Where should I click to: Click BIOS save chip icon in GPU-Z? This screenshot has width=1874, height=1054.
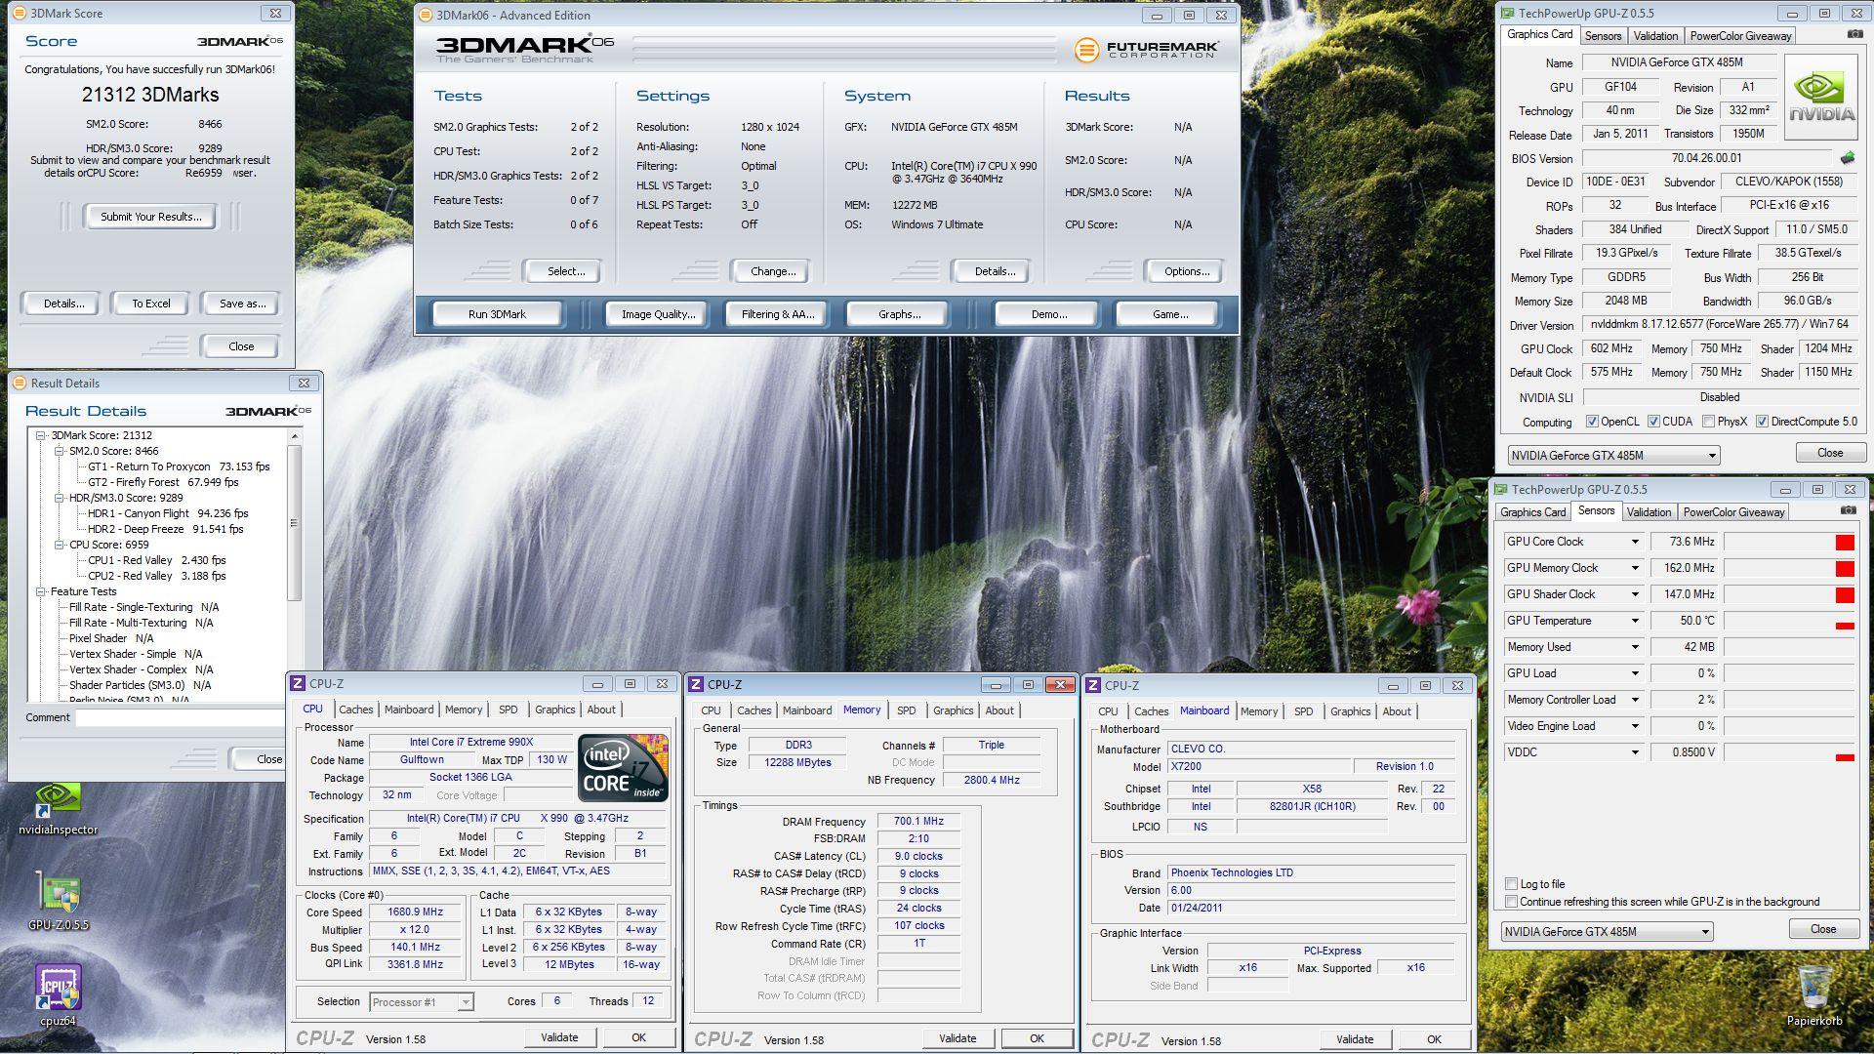click(x=1848, y=158)
